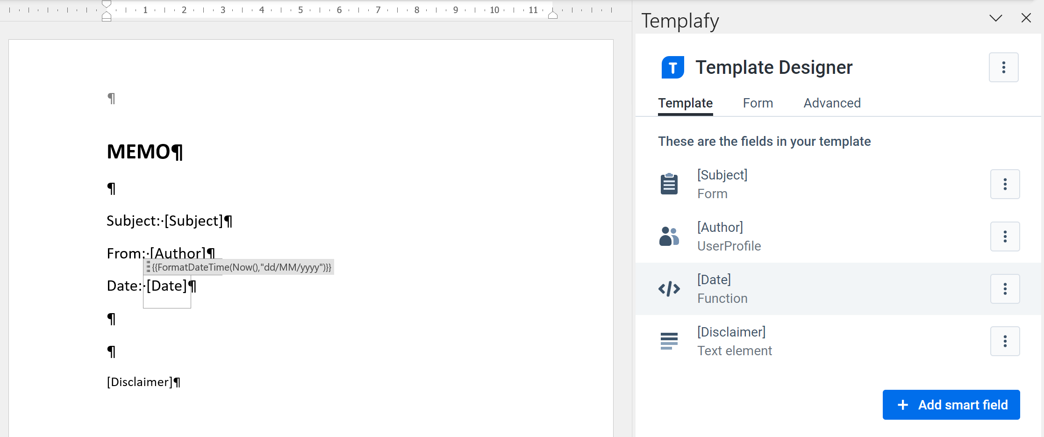The height and width of the screenshot is (437, 1044).
Task: Open the three-dot menu for the [Disclaimer] field
Action: tap(1005, 341)
